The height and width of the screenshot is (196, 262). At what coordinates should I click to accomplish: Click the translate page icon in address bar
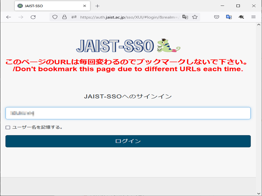pyautogui.click(x=185, y=17)
